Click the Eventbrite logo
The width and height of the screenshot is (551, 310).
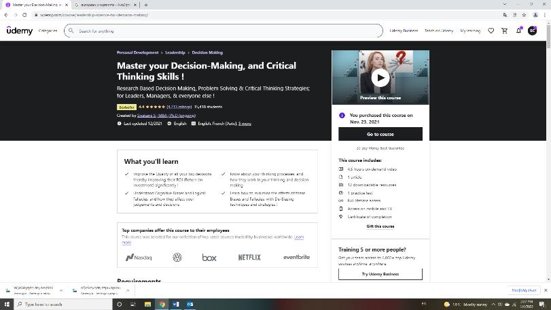click(297, 257)
